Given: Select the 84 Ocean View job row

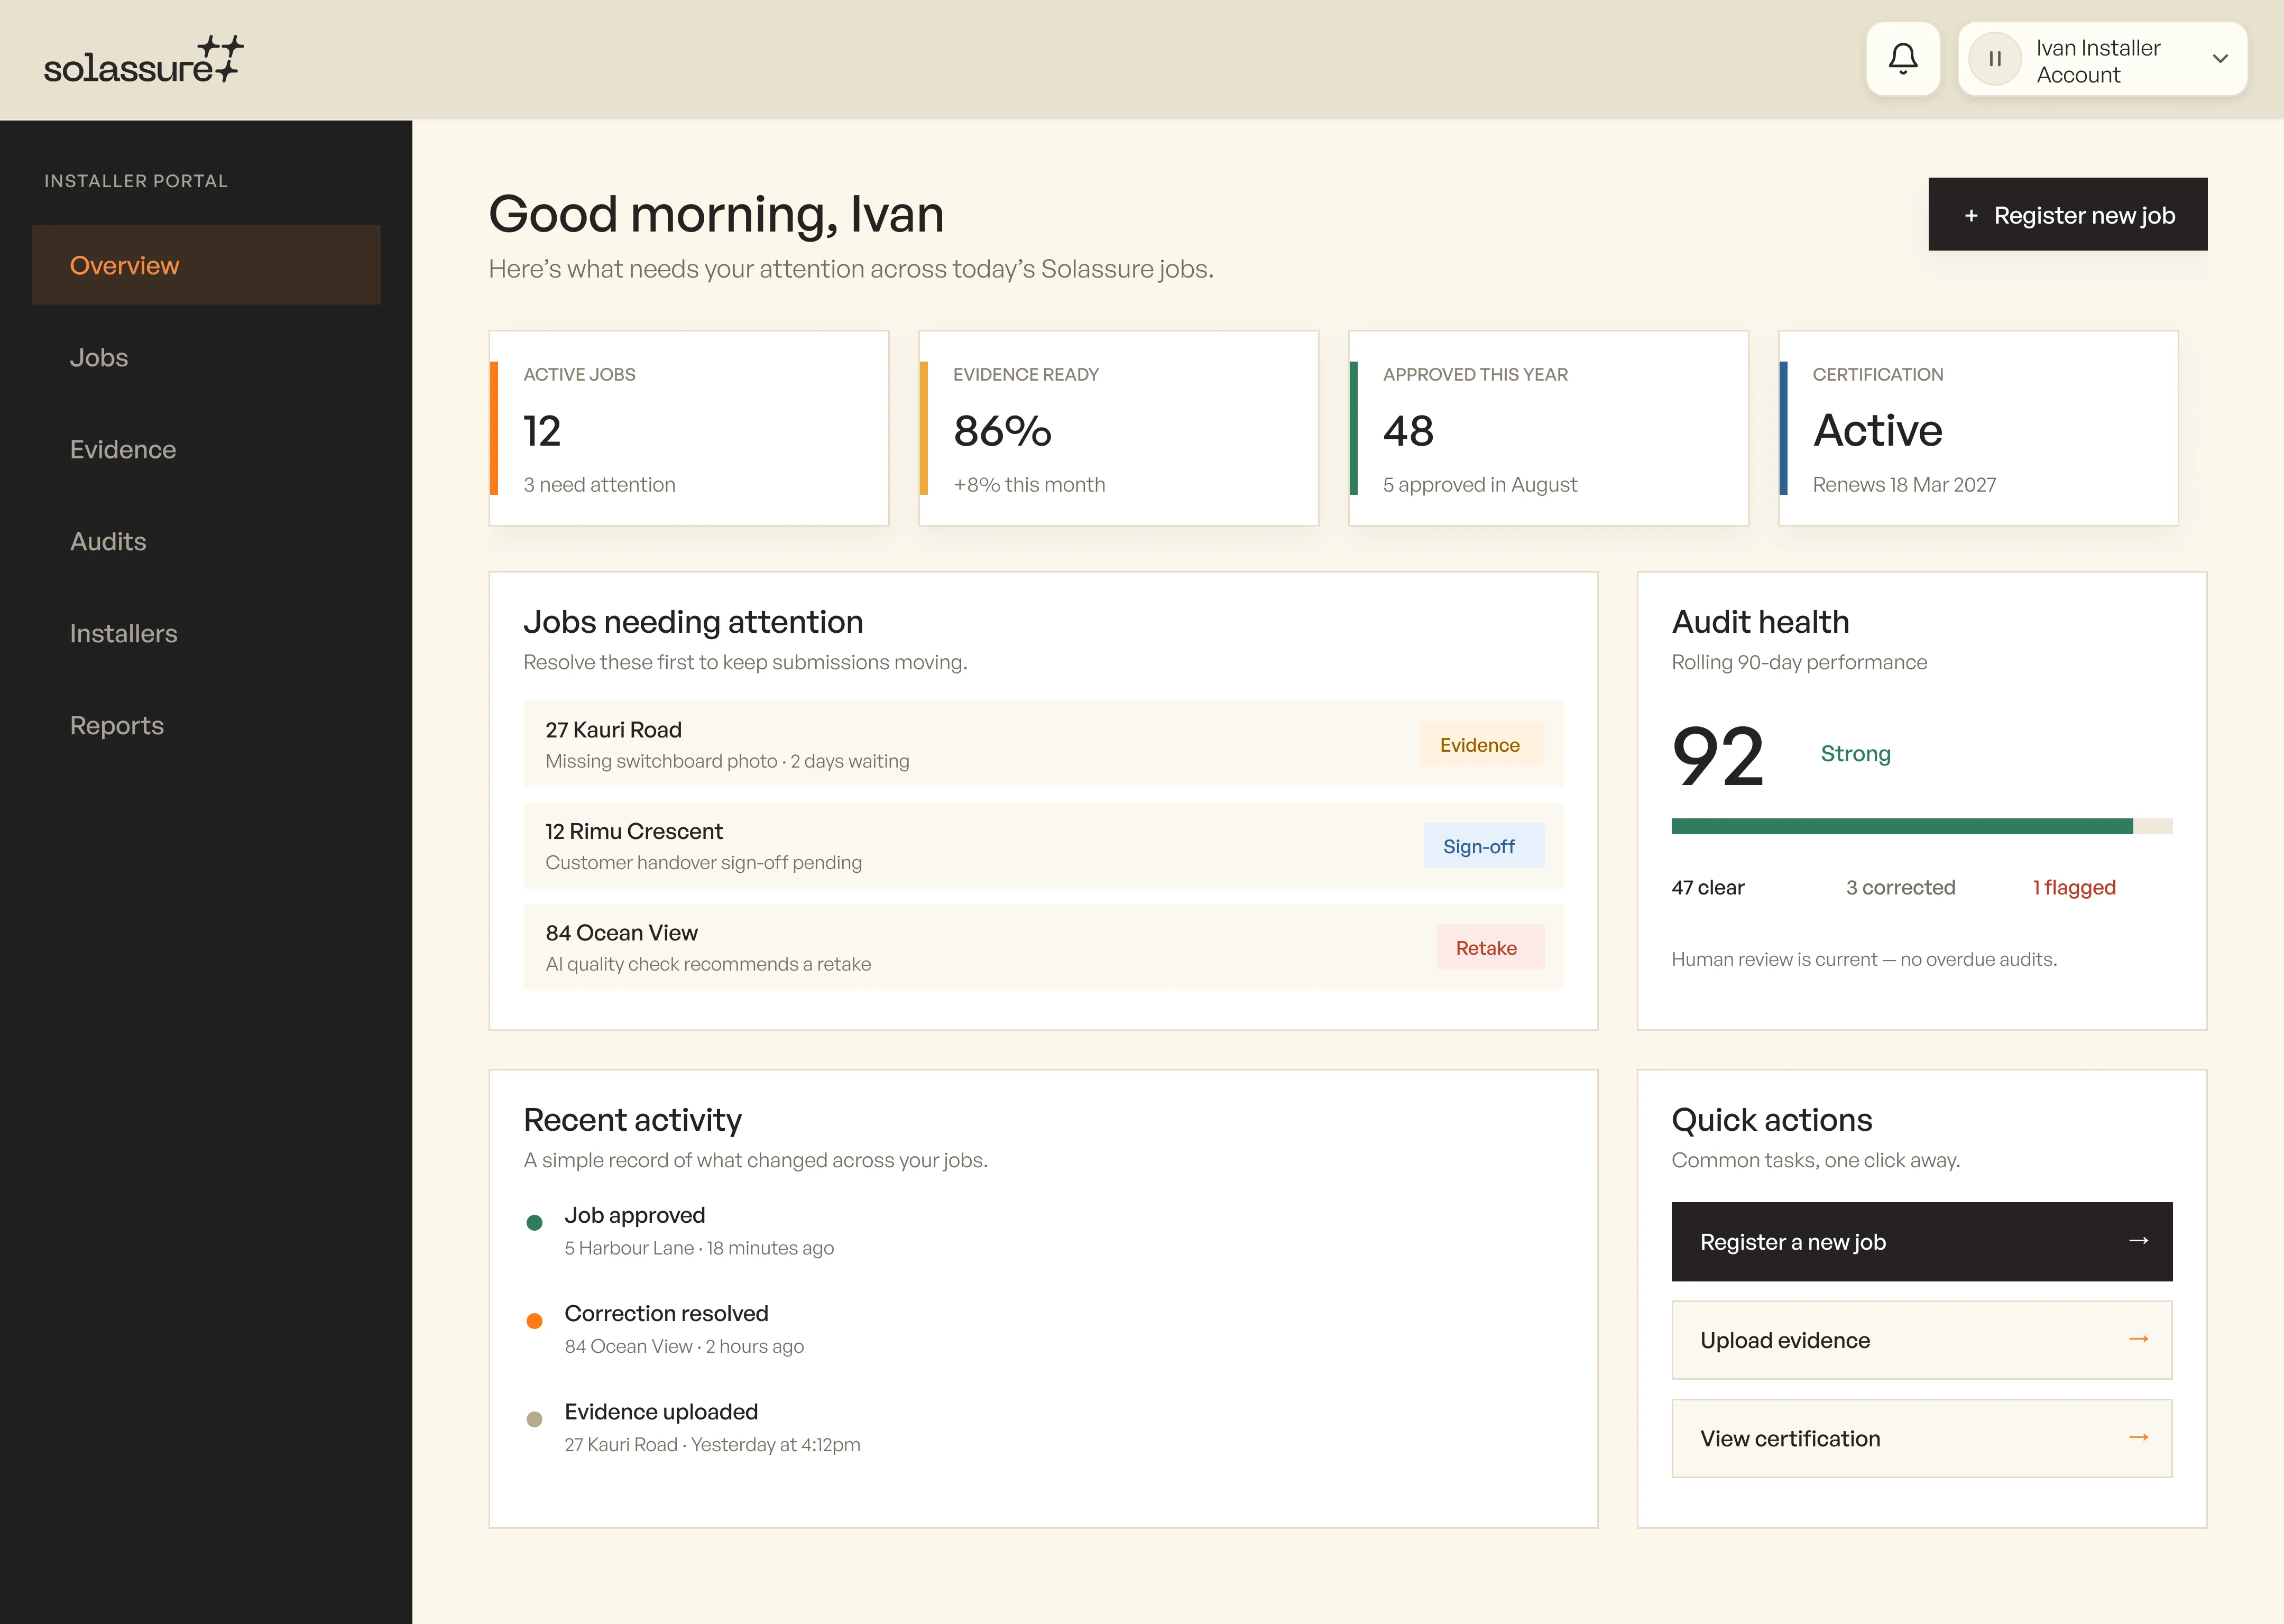Looking at the screenshot, I should tap(1043, 947).
